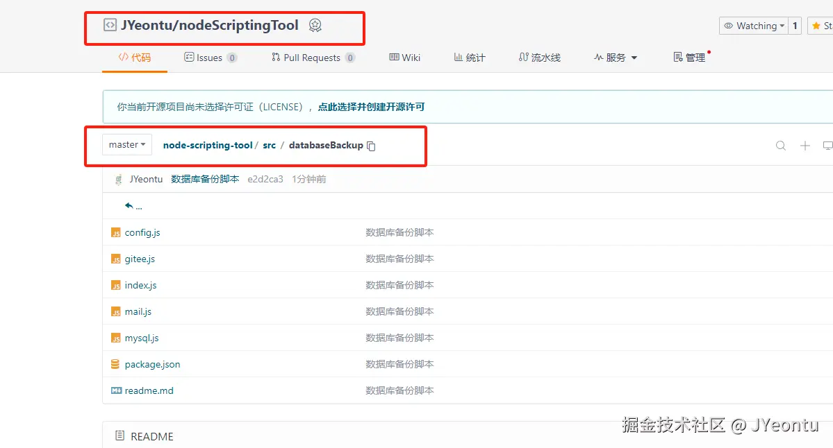This screenshot has width=833, height=448.
Task: Open the gitee.js file
Action: pos(140,259)
